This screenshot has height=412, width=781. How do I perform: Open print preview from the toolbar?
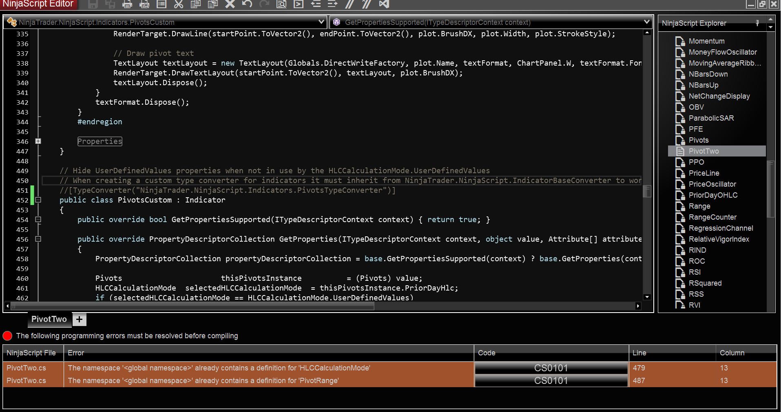tap(144, 4)
